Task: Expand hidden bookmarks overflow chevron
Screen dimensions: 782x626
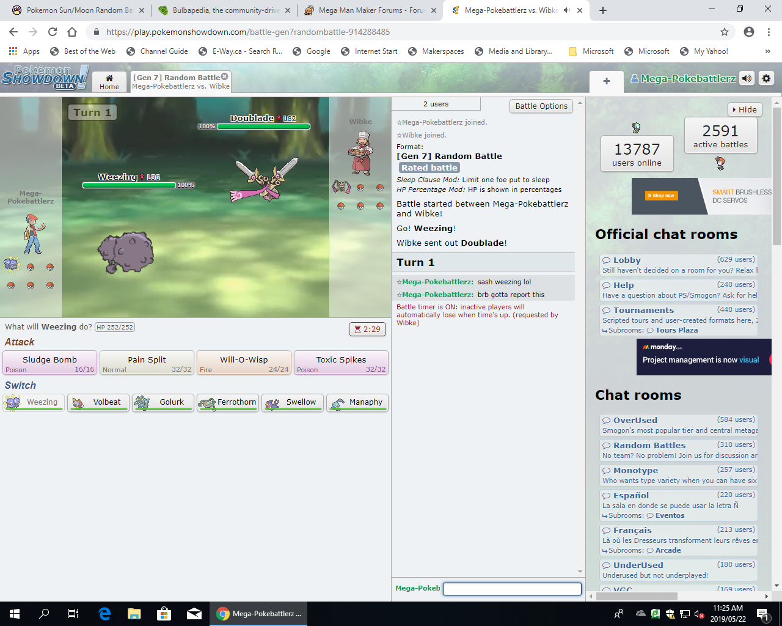Action: tap(767, 51)
